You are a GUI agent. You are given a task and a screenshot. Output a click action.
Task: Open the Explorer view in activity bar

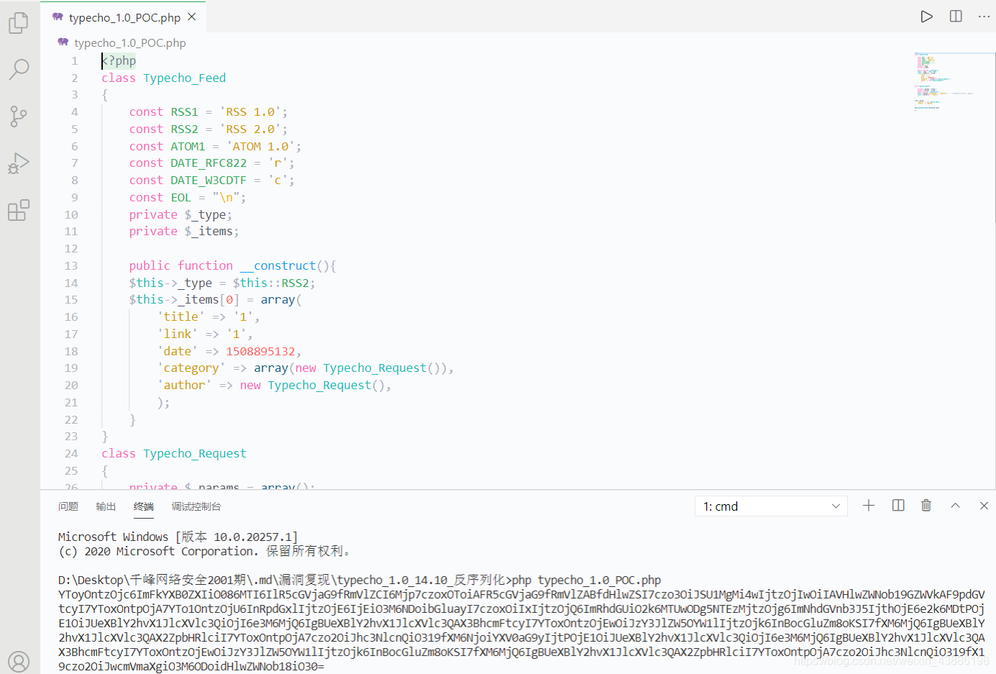tap(19, 23)
